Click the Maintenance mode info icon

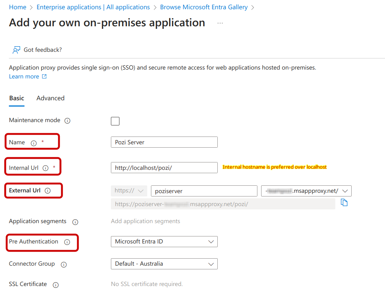coord(68,121)
